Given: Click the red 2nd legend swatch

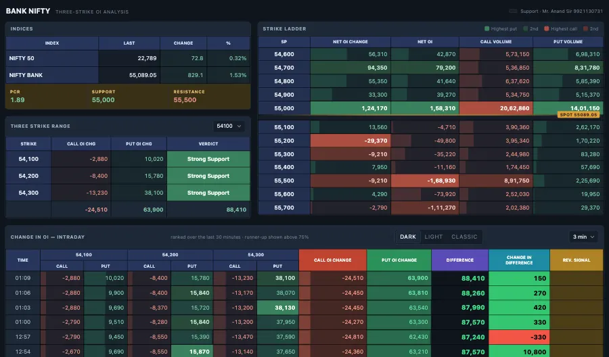Looking at the screenshot, I should (585, 28).
